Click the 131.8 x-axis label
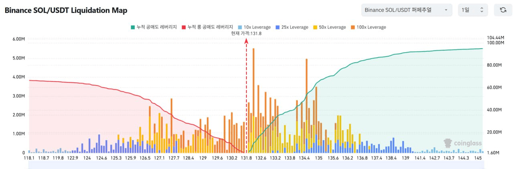The height and width of the screenshot is (169, 513). [246, 158]
